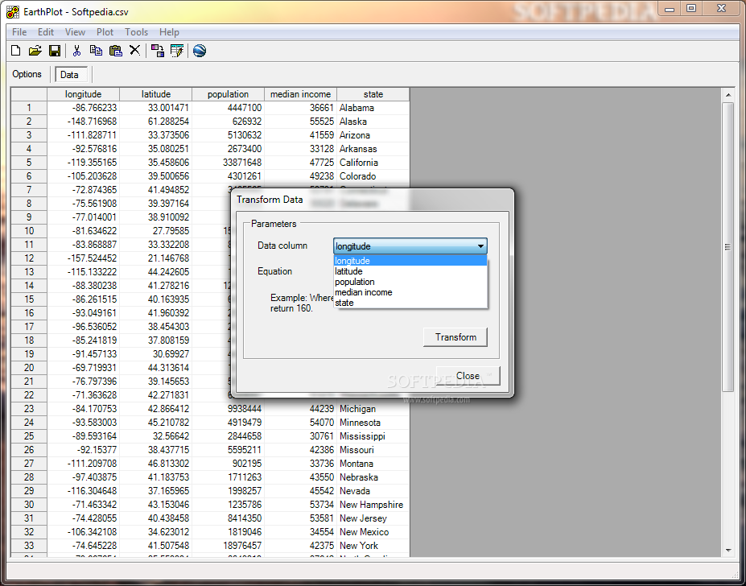Collapse the Data column combo box arrow
The height and width of the screenshot is (586, 746).
click(x=480, y=246)
